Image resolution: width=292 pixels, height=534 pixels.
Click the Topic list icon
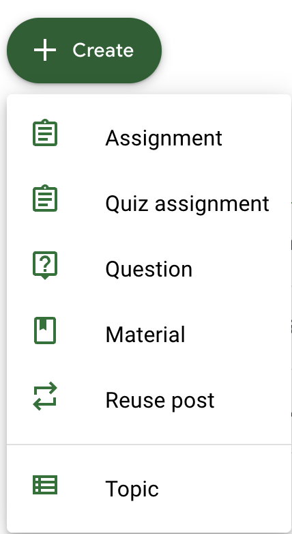click(45, 485)
